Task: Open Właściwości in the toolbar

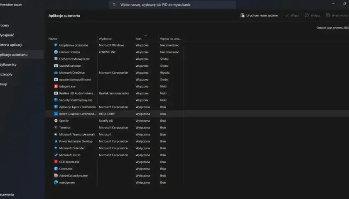Action: (x=337, y=16)
